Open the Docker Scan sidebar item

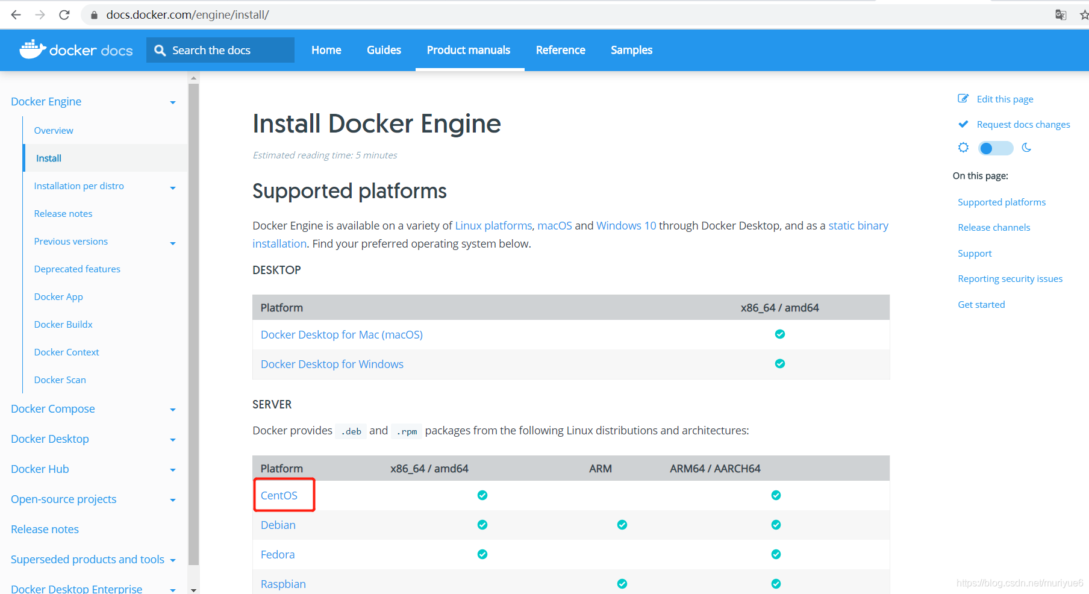[60, 380]
